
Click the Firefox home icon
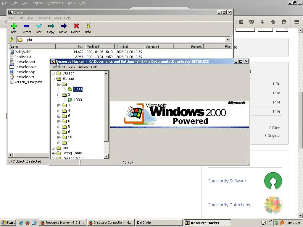[x=273, y=22]
